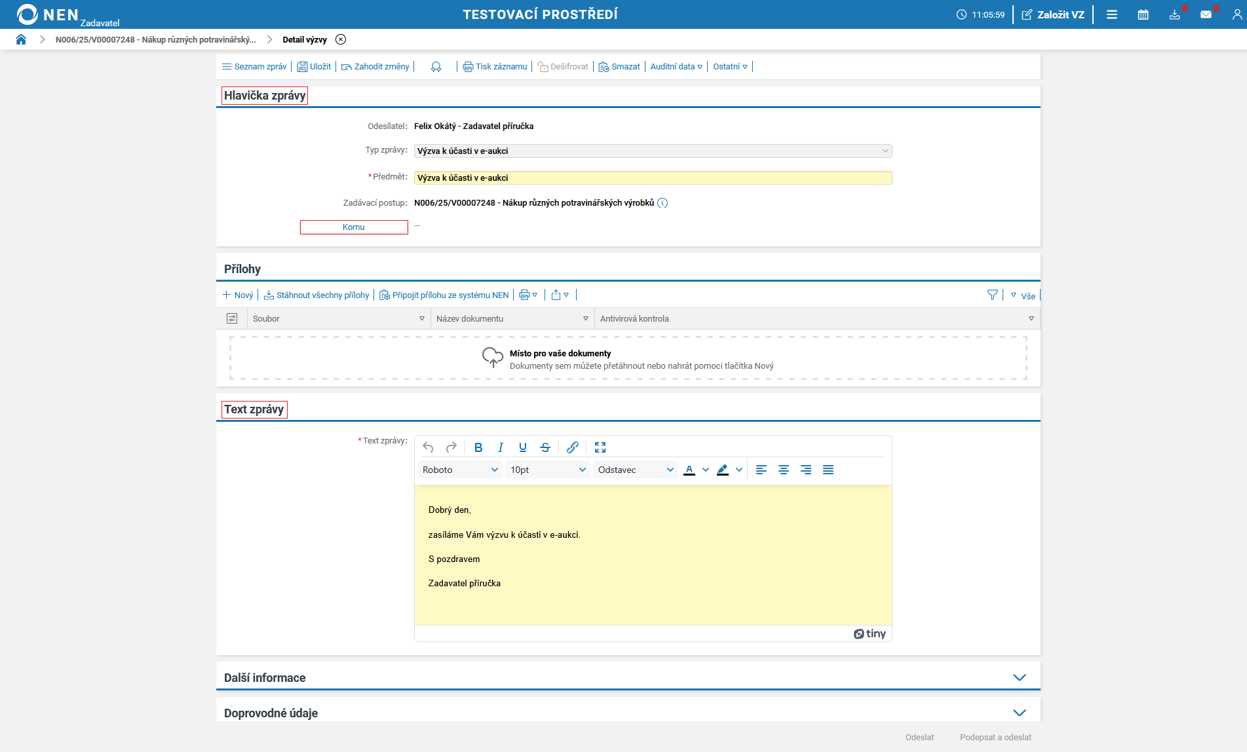Open the Auditní data menu
The width and height of the screenshot is (1247, 752).
(676, 67)
